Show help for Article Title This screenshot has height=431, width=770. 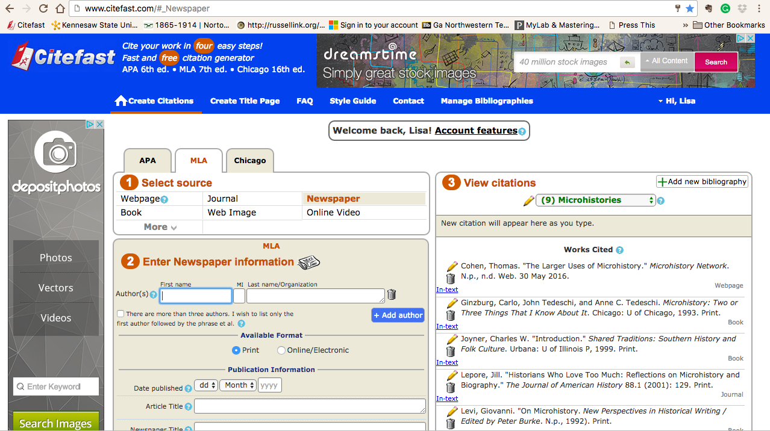188,407
